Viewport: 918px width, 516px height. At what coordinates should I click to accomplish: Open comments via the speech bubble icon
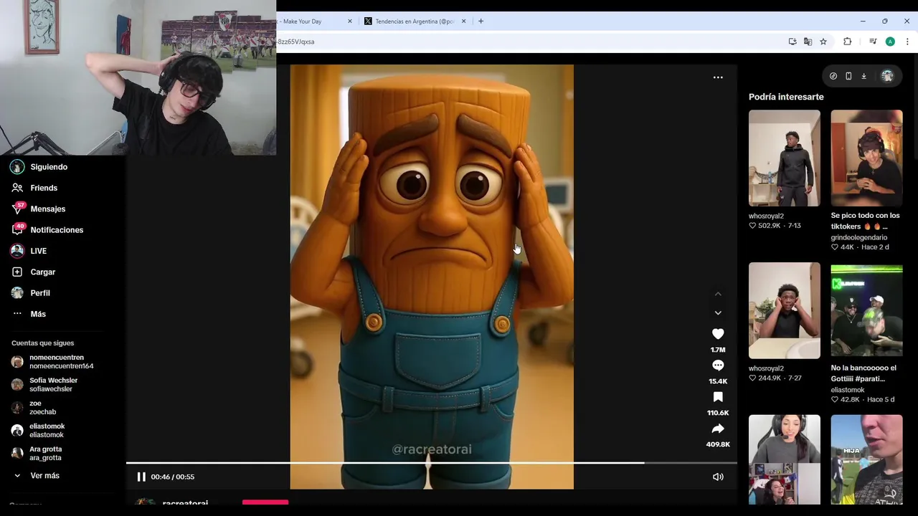[x=718, y=365]
